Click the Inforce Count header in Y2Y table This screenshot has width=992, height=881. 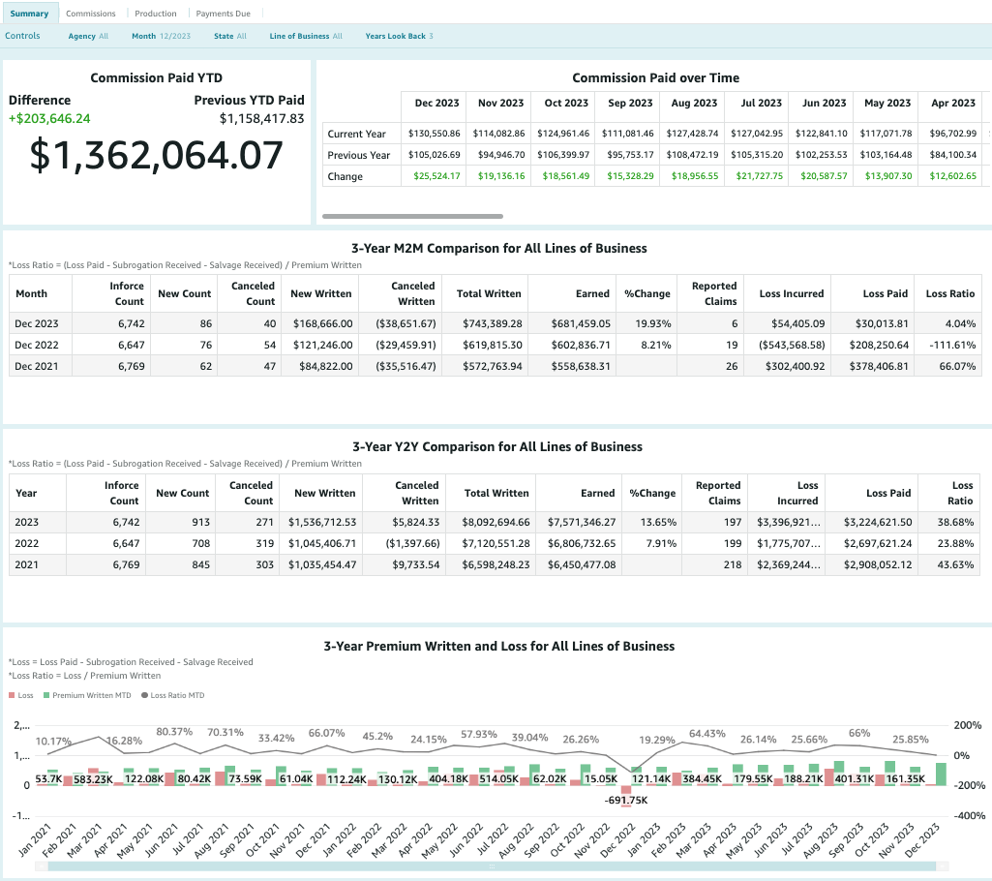(123, 493)
